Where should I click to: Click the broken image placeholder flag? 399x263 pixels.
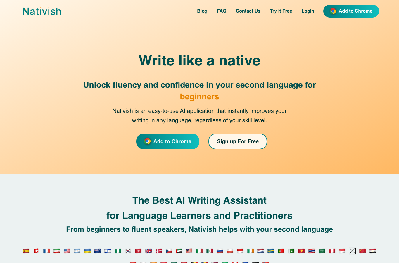coord(352,251)
